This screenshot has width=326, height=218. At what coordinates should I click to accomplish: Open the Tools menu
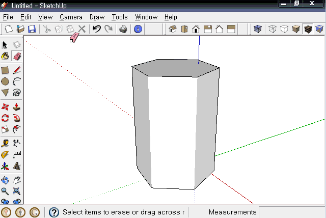coord(120,17)
